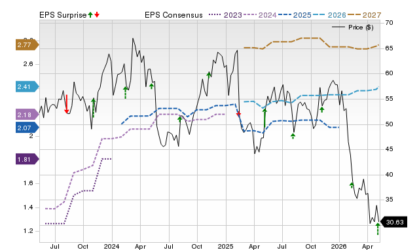The width and height of the screenshot is (419, 250).
Task: Select the 2025 EPS consensus legend entry
Action: pos(295,15)
